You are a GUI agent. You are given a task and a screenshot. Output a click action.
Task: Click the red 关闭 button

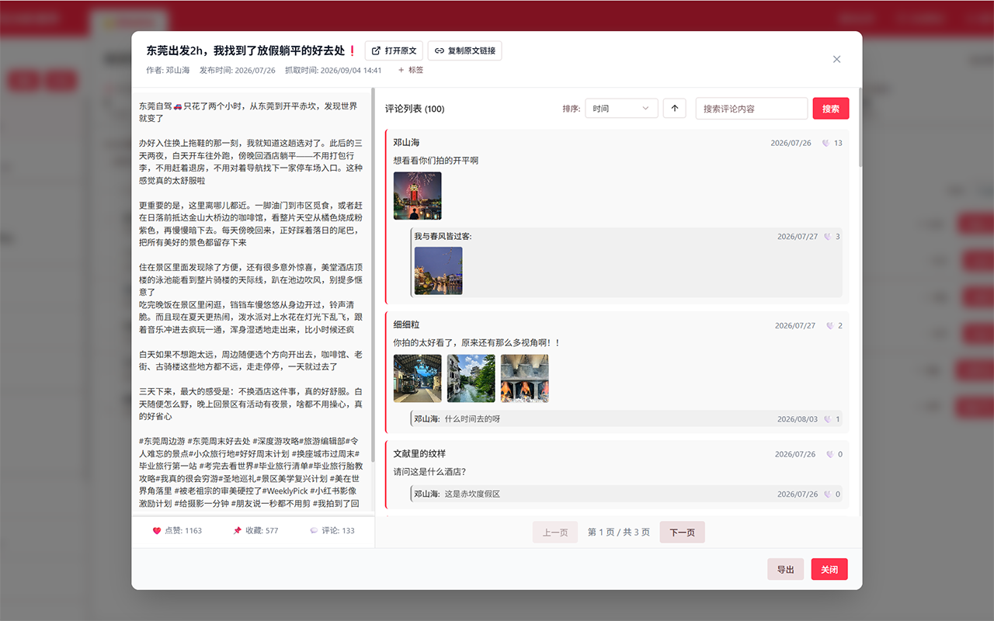pos(829,570)
